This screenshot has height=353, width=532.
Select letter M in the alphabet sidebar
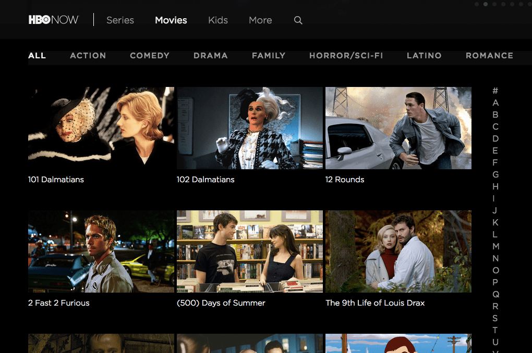point(495,246)
